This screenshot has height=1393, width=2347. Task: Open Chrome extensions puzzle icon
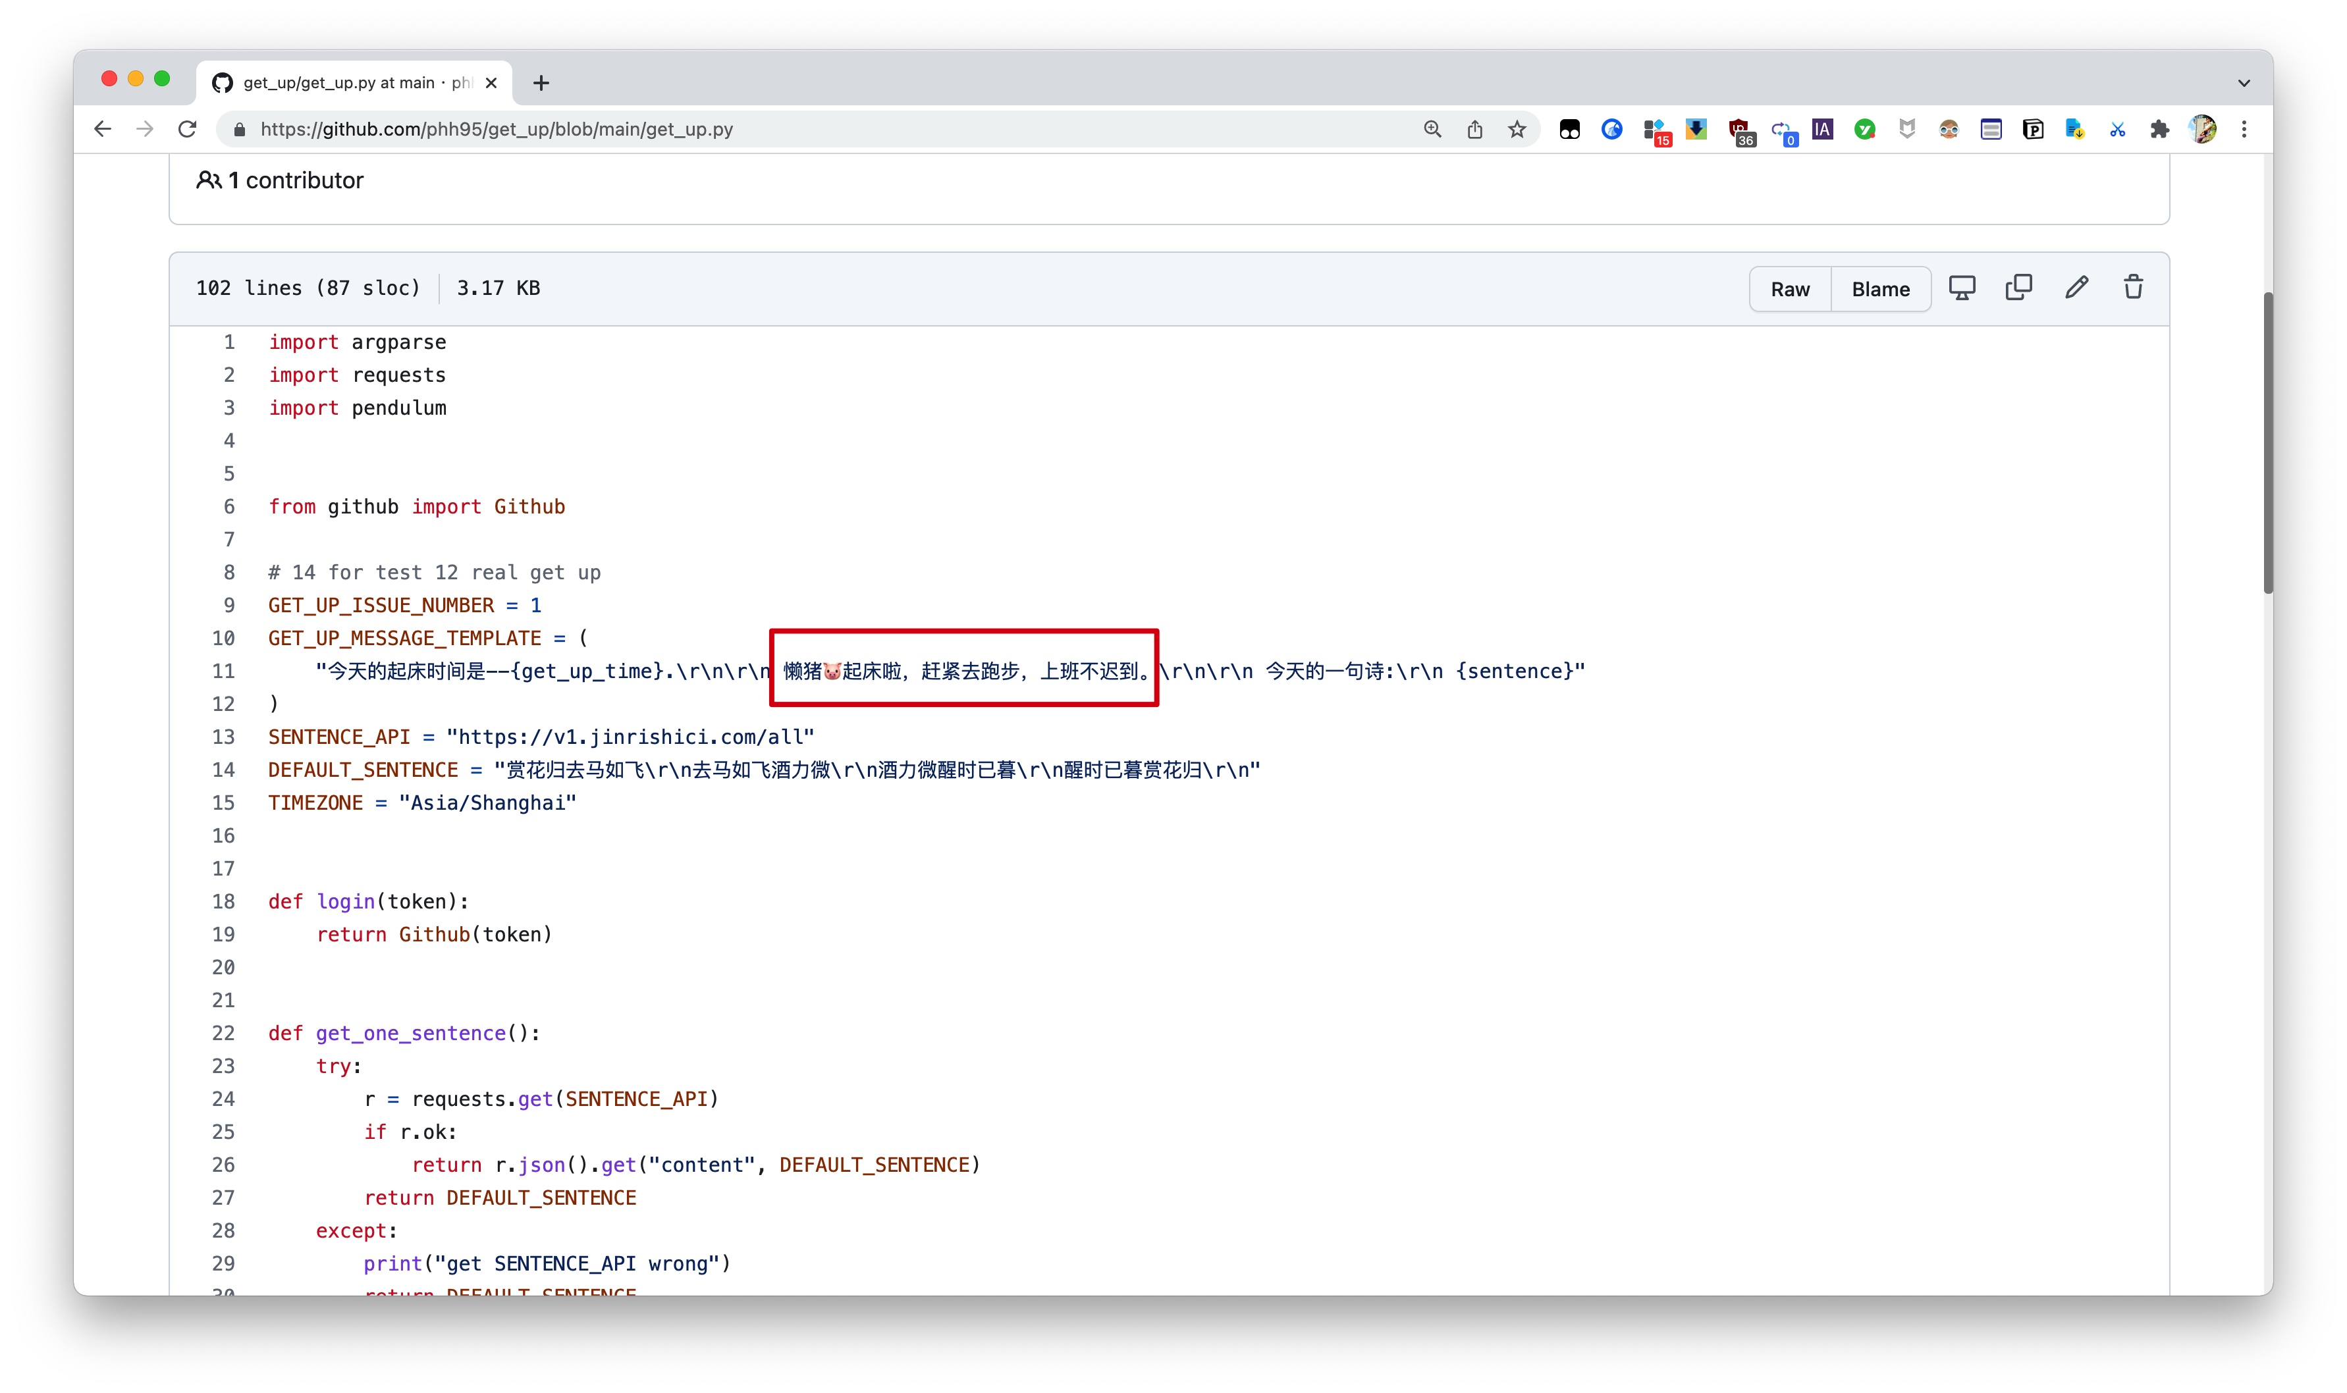[x=2159, y=130]
